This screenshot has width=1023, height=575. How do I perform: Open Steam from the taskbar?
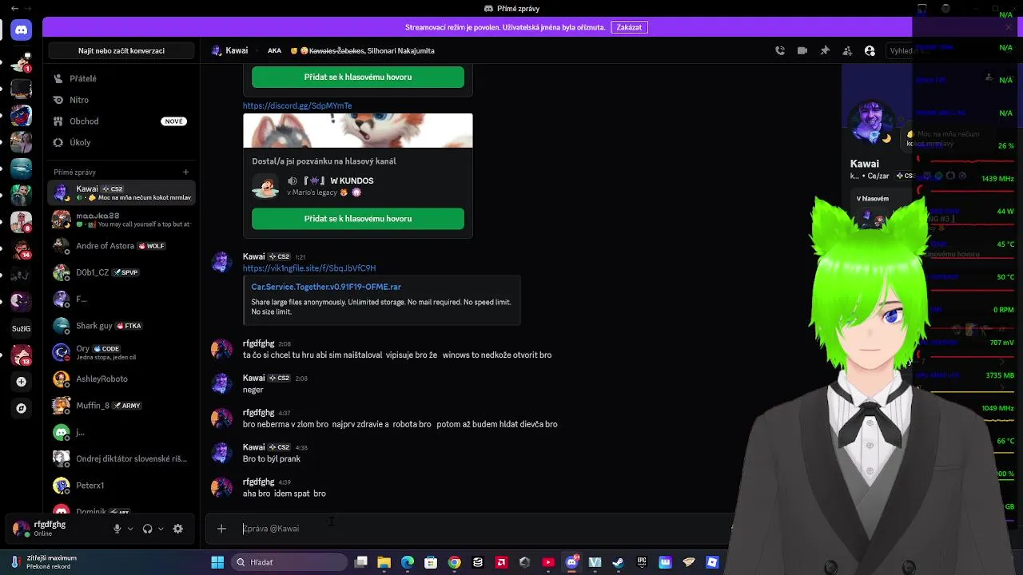click(618, 562)
